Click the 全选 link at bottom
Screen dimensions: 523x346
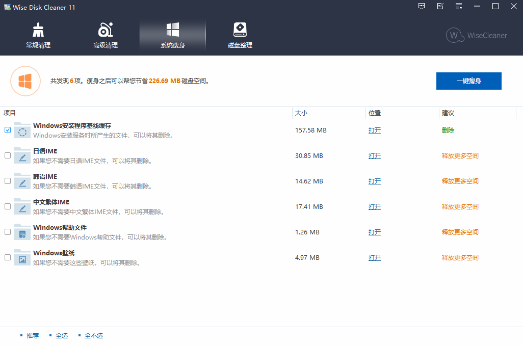pos(62,336)
